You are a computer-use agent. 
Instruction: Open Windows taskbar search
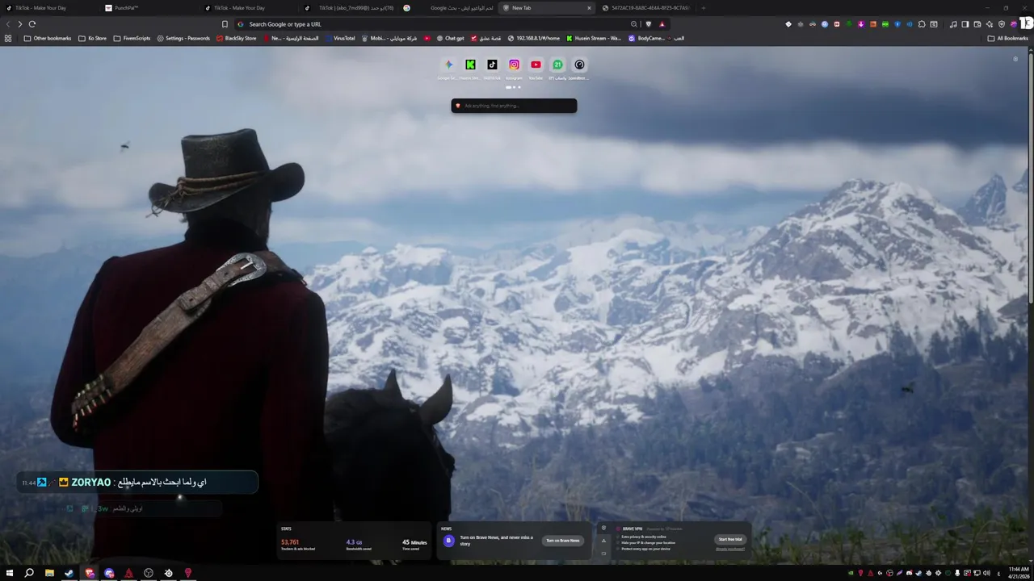click(29, 573)
